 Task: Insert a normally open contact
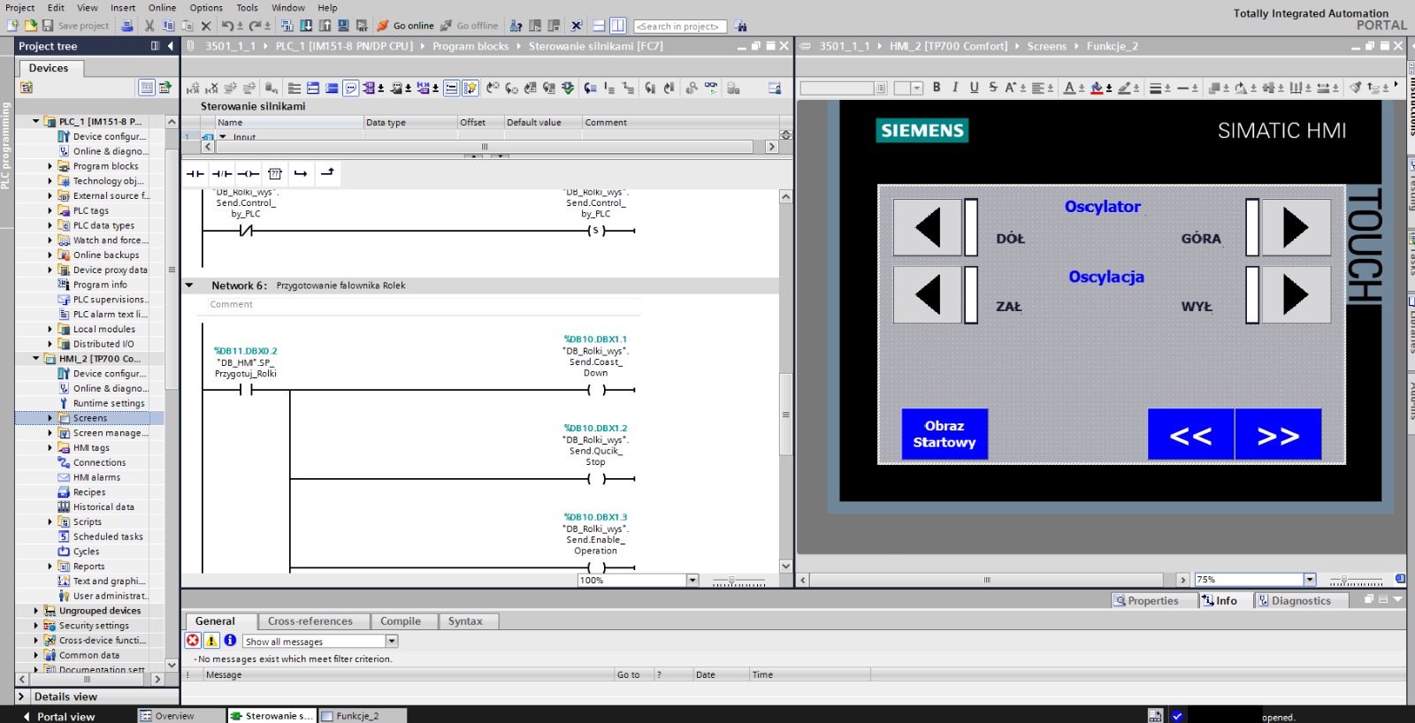195,174
